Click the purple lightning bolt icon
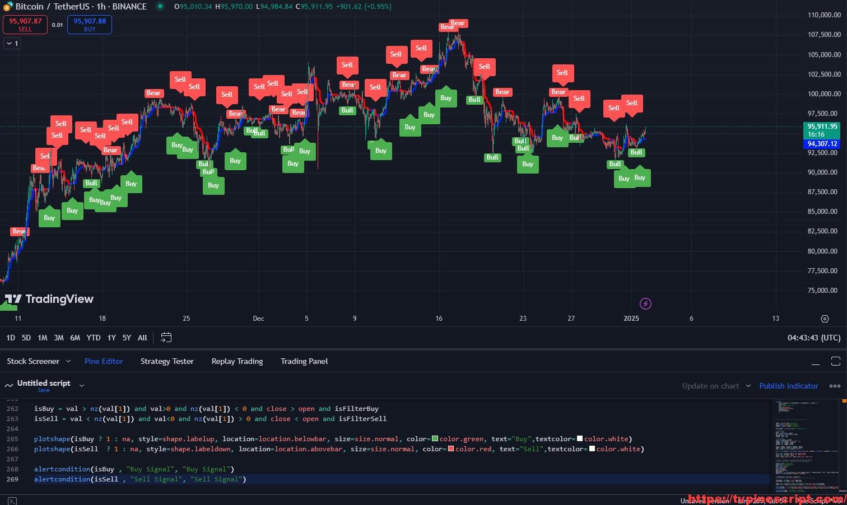The image size is (847, 505). 645,303
